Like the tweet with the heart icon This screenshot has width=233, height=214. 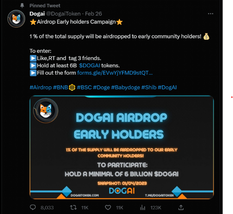[108, 207]
